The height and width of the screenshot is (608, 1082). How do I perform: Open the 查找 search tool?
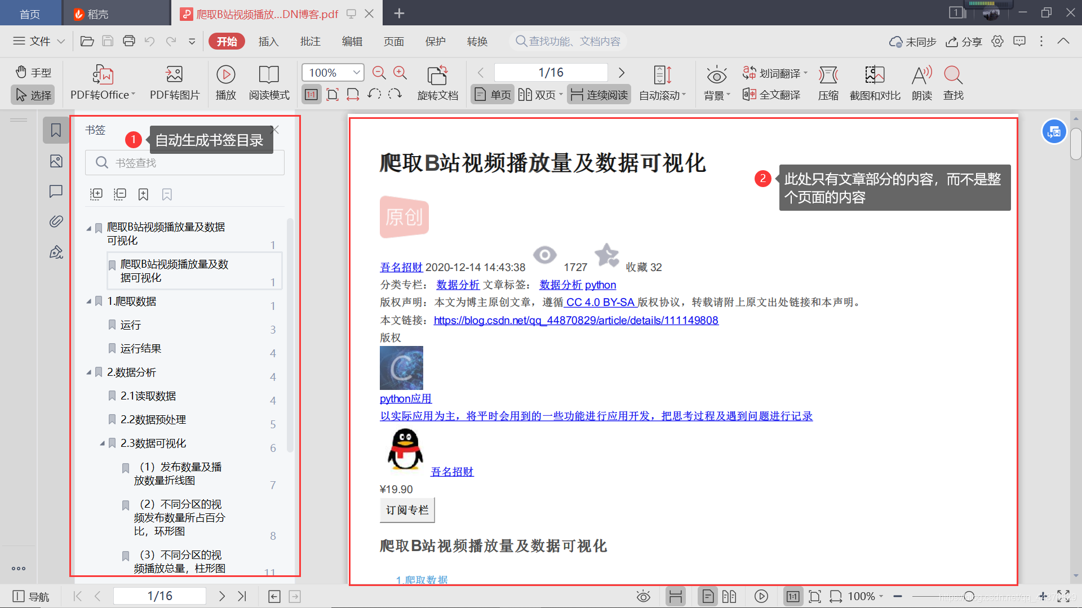(x=954, y=83)
